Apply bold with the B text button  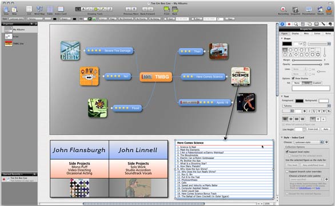point(305,111)
